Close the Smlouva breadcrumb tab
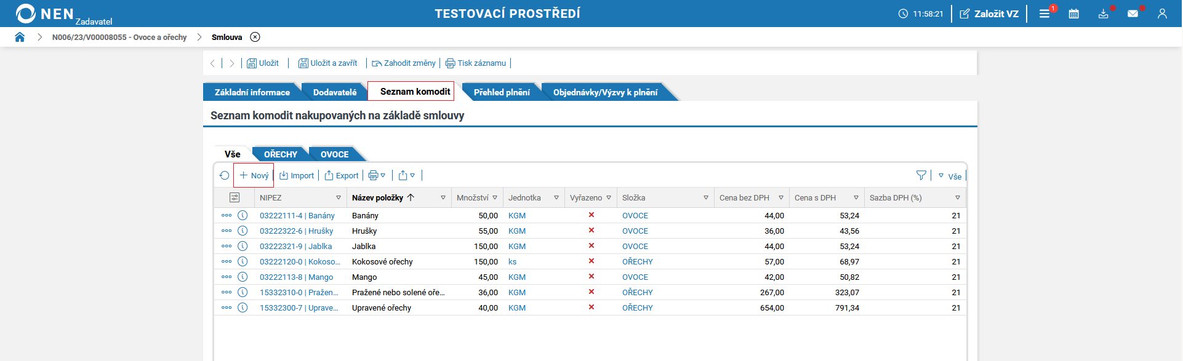Viewport: 1183px width, 361px height. click(x=255, y=37)
